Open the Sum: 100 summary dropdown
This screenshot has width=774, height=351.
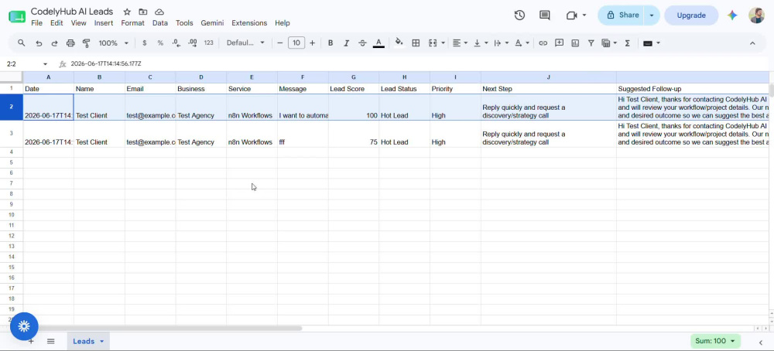tap(714, 341)
